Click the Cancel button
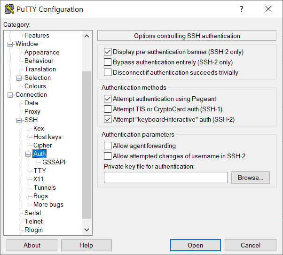Image resolution: width=283 pixels, height=255 pixels. click(251, 245)
